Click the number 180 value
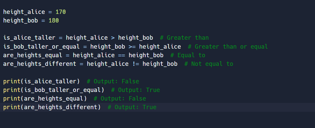 point(54,21)
